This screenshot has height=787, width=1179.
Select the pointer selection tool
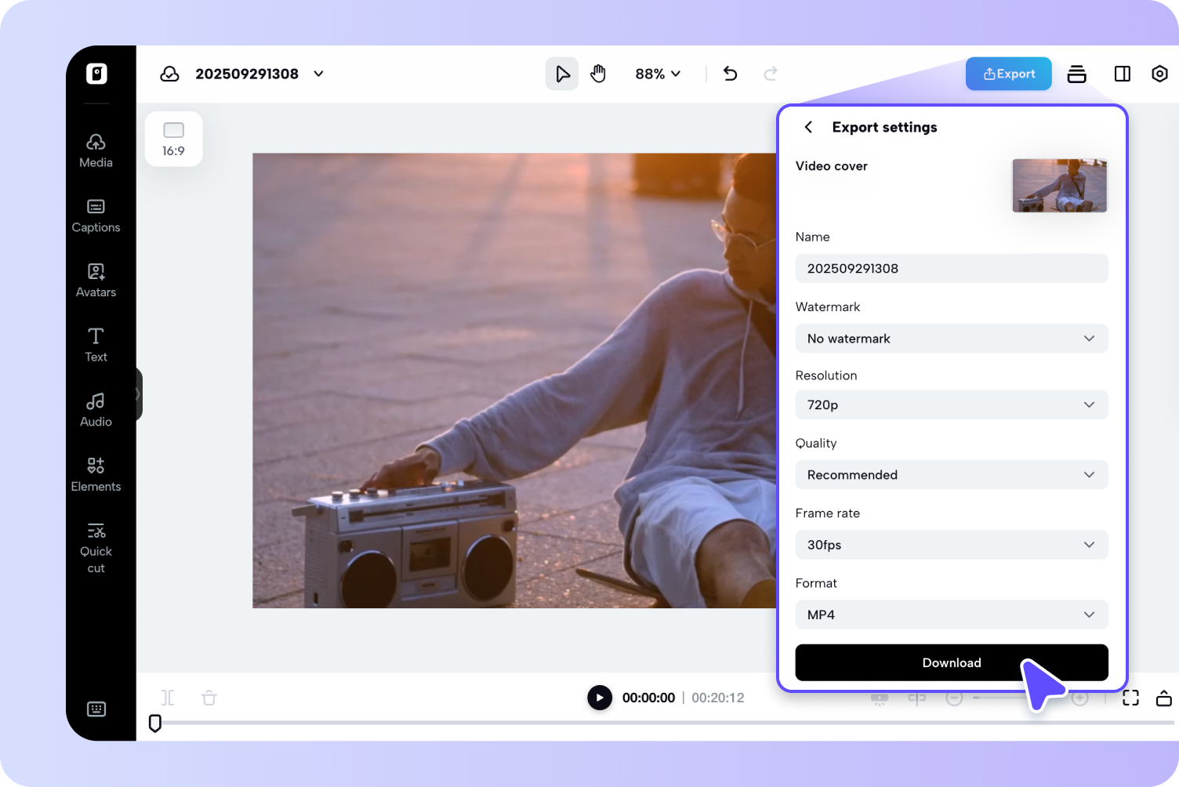click(562, 74)
